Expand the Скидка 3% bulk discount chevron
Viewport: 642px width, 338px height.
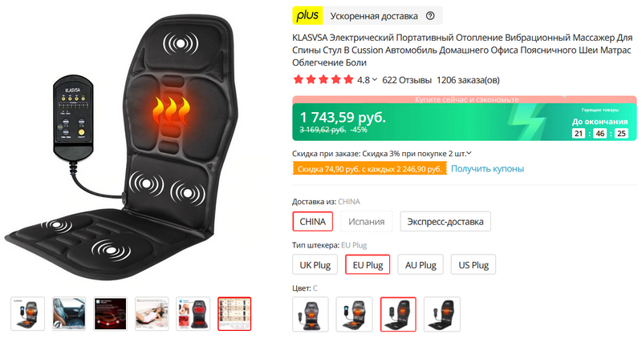[469, 153]
